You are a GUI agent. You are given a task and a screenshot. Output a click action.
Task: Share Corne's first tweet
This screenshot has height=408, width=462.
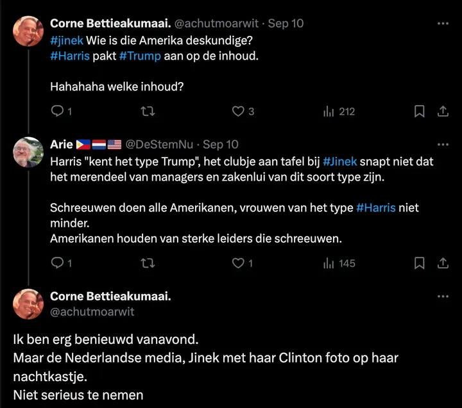pyautogui.click(x=443, y=111)
